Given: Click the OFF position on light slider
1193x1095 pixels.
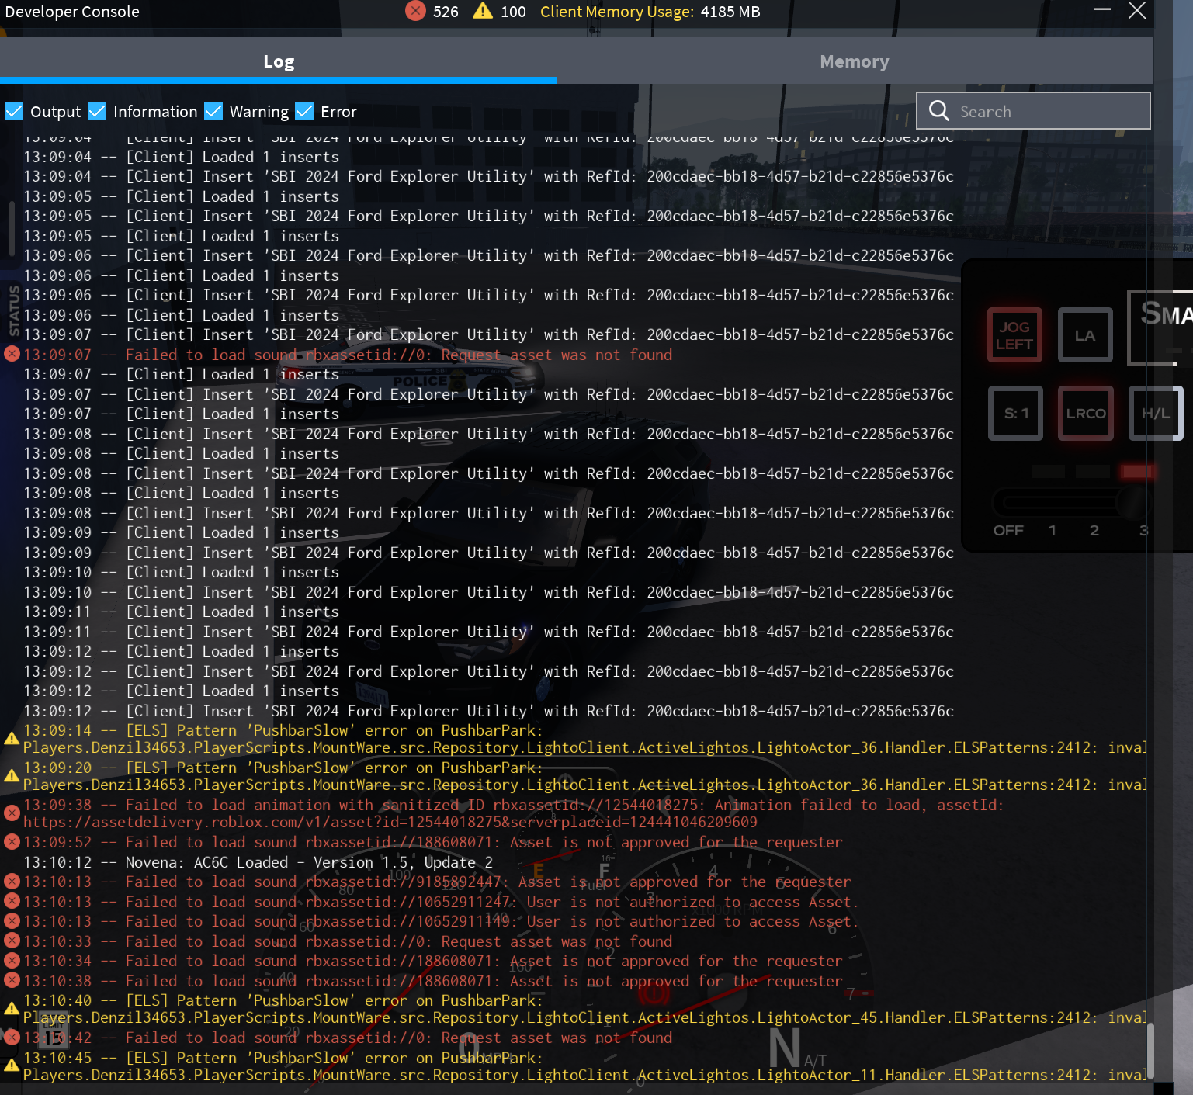Looking at the screenshot, I should click(x=1008, y=531).
